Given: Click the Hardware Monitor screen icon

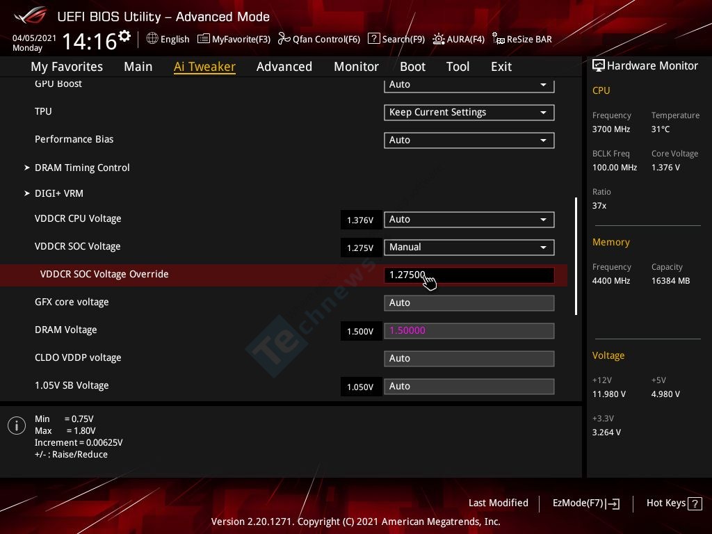Looking at the screenshot, I should (599, 65).
